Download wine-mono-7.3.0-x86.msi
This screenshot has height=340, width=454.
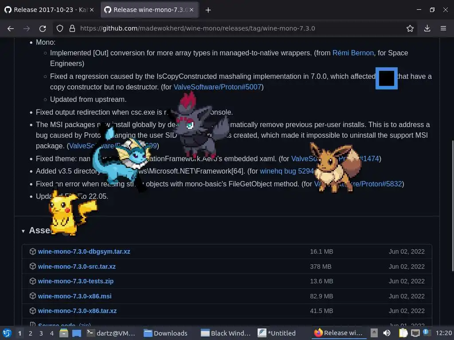74,296
